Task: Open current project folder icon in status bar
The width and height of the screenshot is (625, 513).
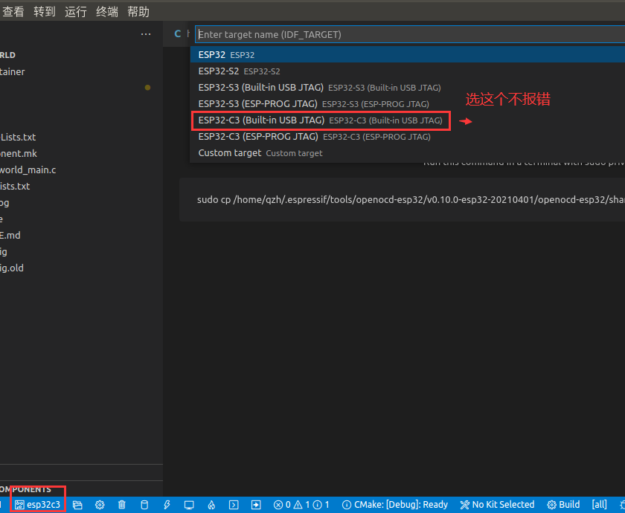Action: point(77,505)
